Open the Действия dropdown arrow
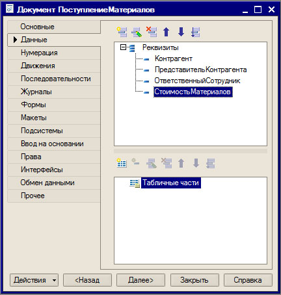This screenshot has width=281, height=295. [x=54, y=280]
